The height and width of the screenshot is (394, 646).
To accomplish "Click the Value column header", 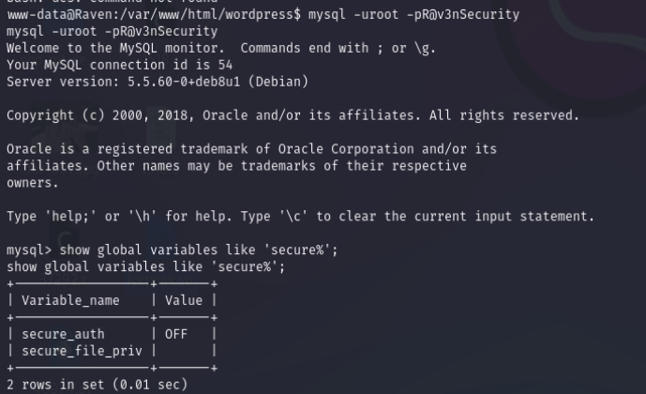I will [184, 301].
